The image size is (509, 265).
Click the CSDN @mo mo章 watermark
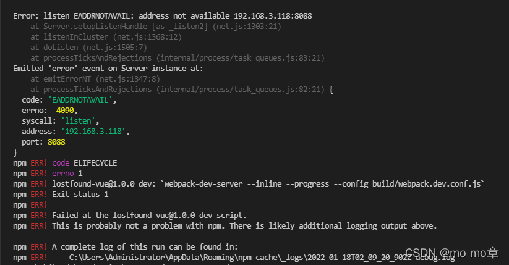click(x=451, y=253)
